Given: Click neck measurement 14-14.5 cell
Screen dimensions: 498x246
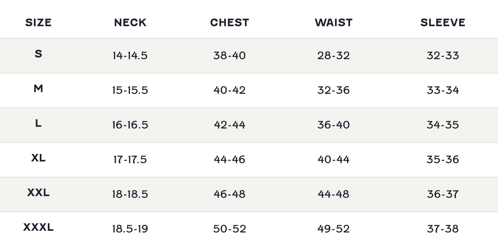Looking at the screenshot, I should pos(130,56).
